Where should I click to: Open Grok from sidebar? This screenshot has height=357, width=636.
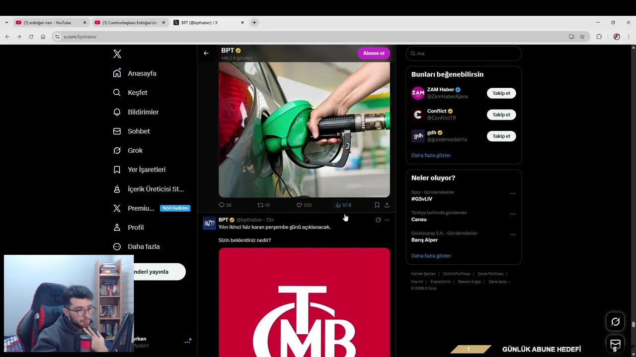[x=128, y=150]
